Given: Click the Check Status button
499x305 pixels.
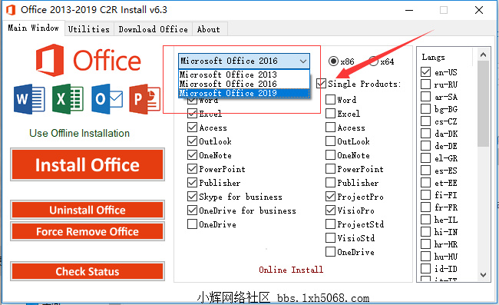Looking at the screenshot, I should point(88,271).
